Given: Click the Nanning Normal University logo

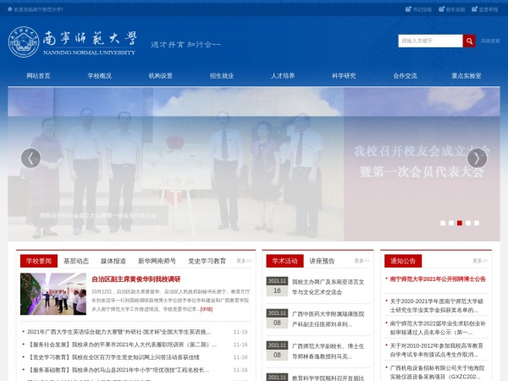Looking at the screenshot, I should pyautogui.click(x=72, y=41).
